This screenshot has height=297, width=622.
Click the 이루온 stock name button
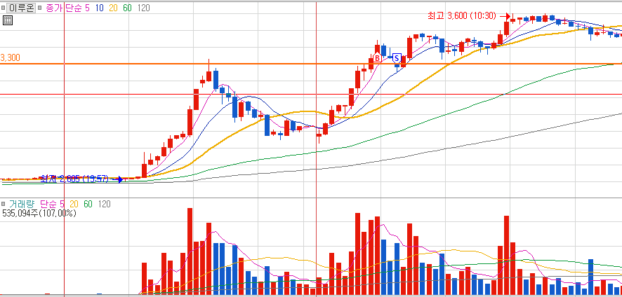coord(21,8)
